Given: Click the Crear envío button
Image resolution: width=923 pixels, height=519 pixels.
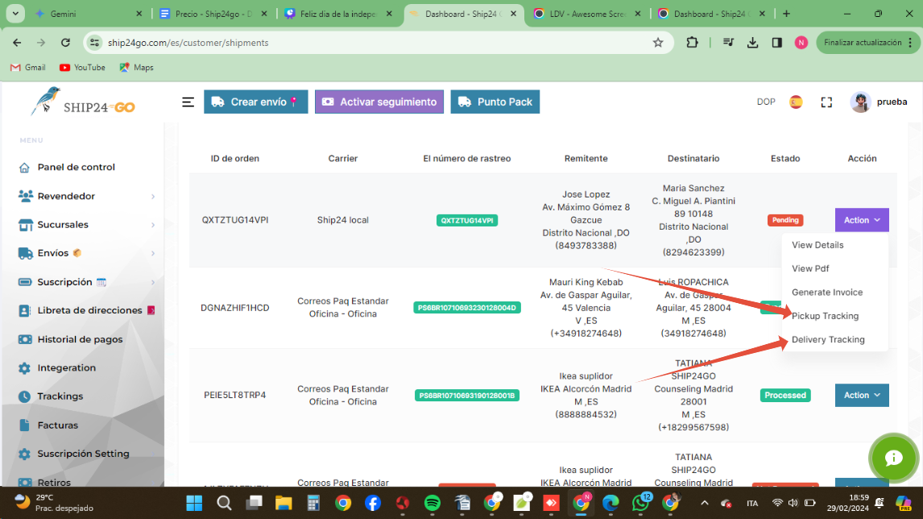Looking at the screenshot, I should (255, 102).
